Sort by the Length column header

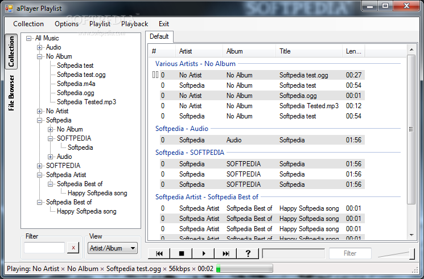click(353, 51)
